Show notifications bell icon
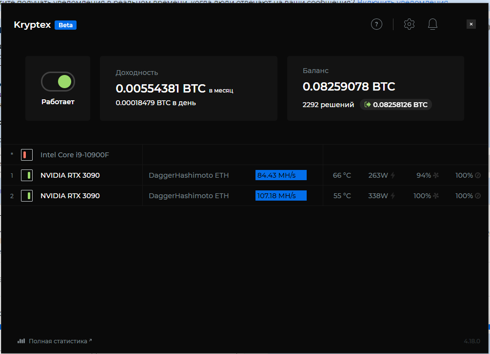 pyautogui.click(x=432, y=24)
